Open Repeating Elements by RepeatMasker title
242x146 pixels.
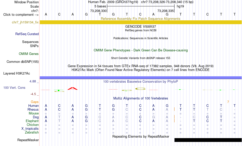tap(141, 136)
